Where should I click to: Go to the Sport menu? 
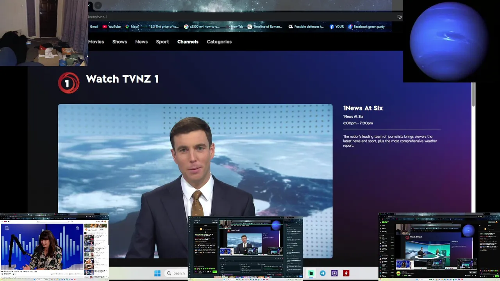click(162, 42)
